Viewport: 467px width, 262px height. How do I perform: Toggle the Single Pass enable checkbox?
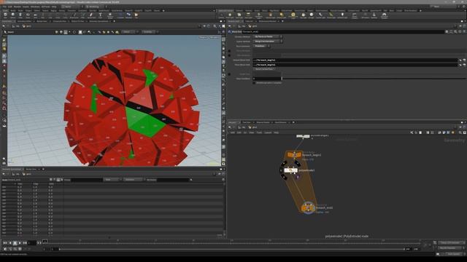click(x=229, y=74)
